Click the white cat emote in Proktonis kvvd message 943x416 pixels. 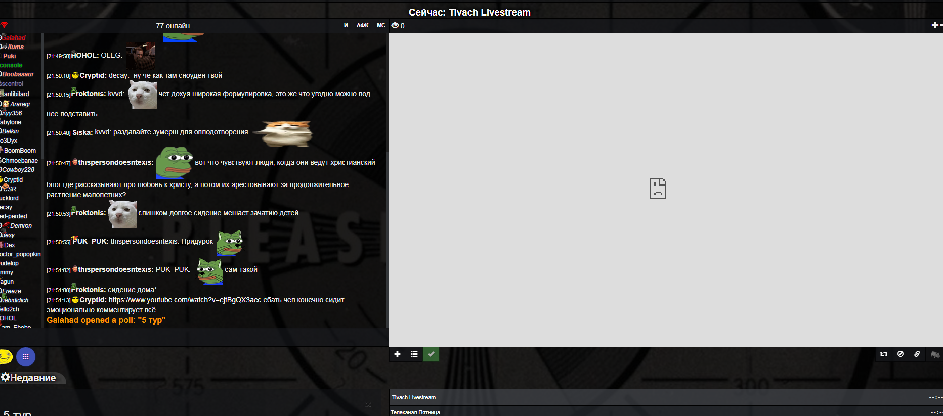coord(143,95)
